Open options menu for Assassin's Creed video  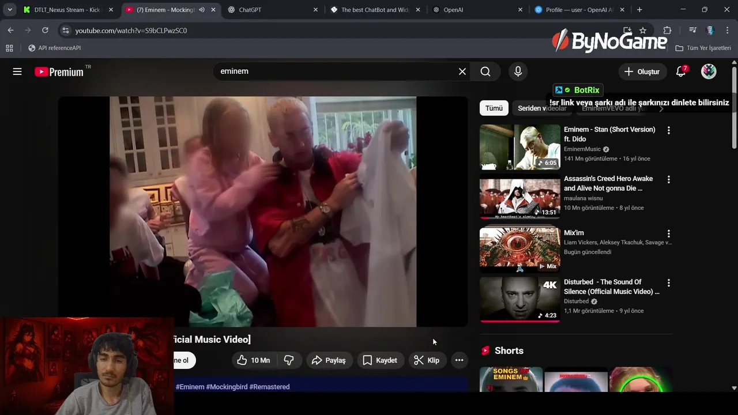[668, 180]
